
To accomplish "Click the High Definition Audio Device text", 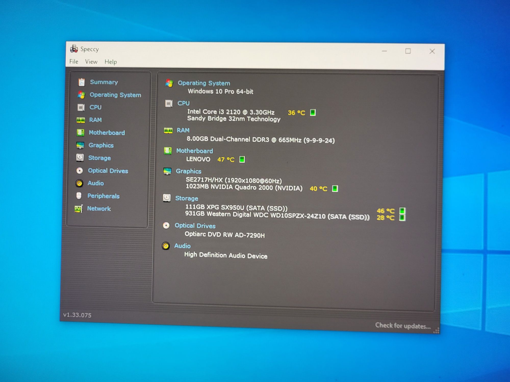I will coord(226,255).
